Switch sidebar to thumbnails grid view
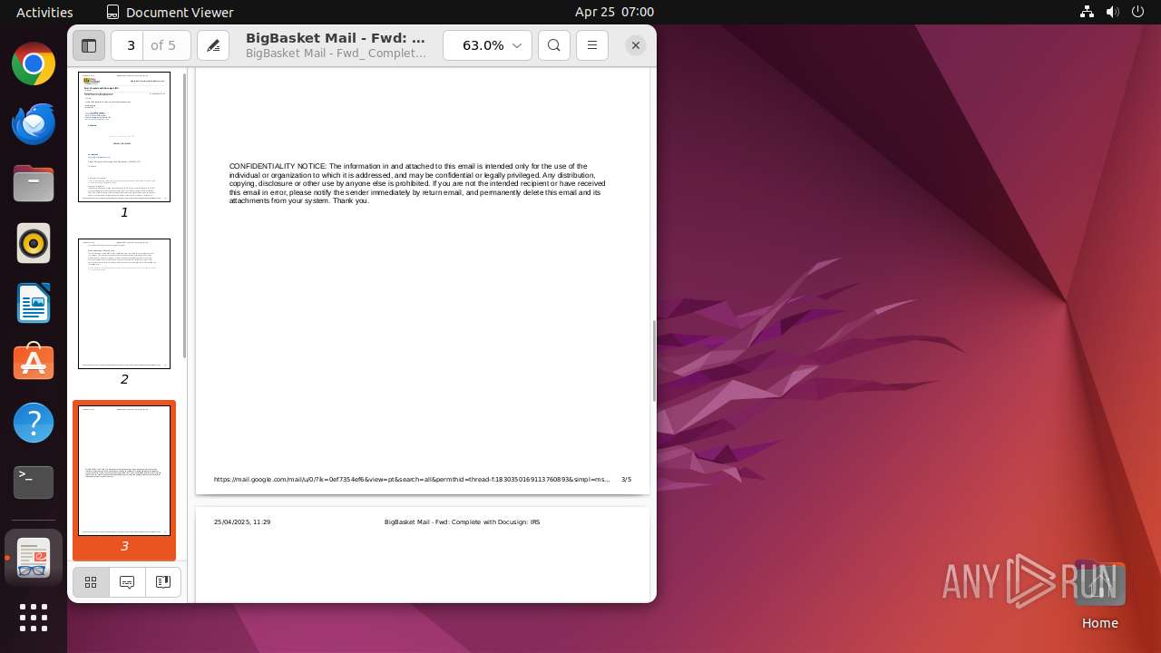Viewport: 1161px width, 653px height. 91,582
